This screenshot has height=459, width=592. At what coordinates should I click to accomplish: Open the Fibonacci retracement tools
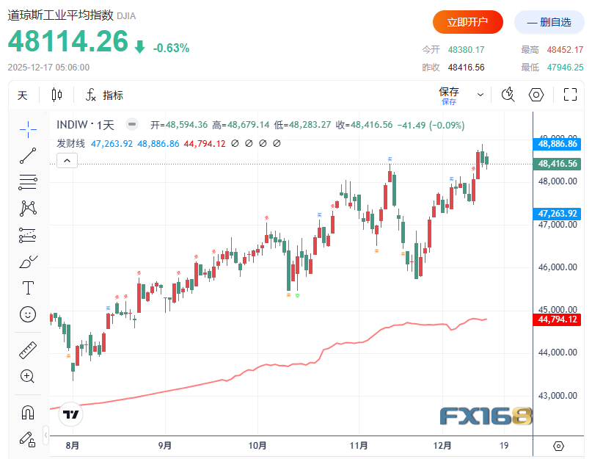click(x=28, y=182)
